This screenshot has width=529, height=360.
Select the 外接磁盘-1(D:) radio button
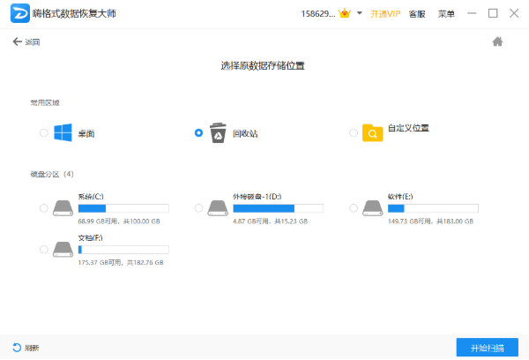[x=198, y=208]
